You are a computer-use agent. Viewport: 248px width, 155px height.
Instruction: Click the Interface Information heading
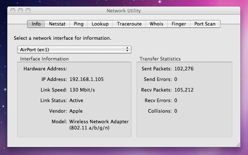[x=44, y=59]
